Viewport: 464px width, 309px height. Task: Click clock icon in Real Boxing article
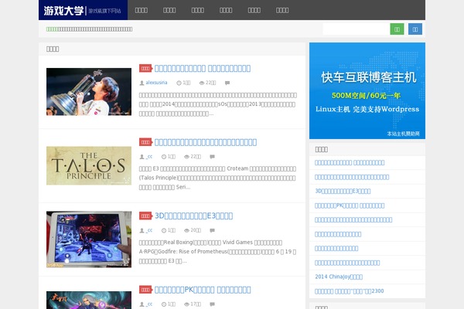pos(164,230)
